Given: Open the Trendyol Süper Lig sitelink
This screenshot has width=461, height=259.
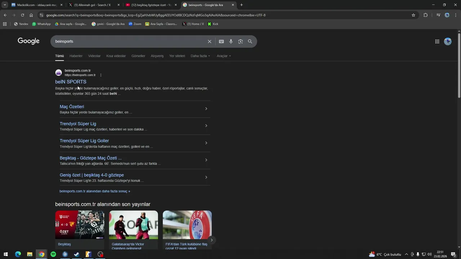Looking at the screenshot, I should pos(78,124).
